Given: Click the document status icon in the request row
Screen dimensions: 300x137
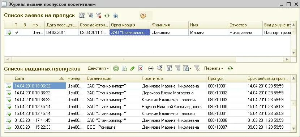Looking at the screenshot, I should pyautogui.click(x=9, y=33).
